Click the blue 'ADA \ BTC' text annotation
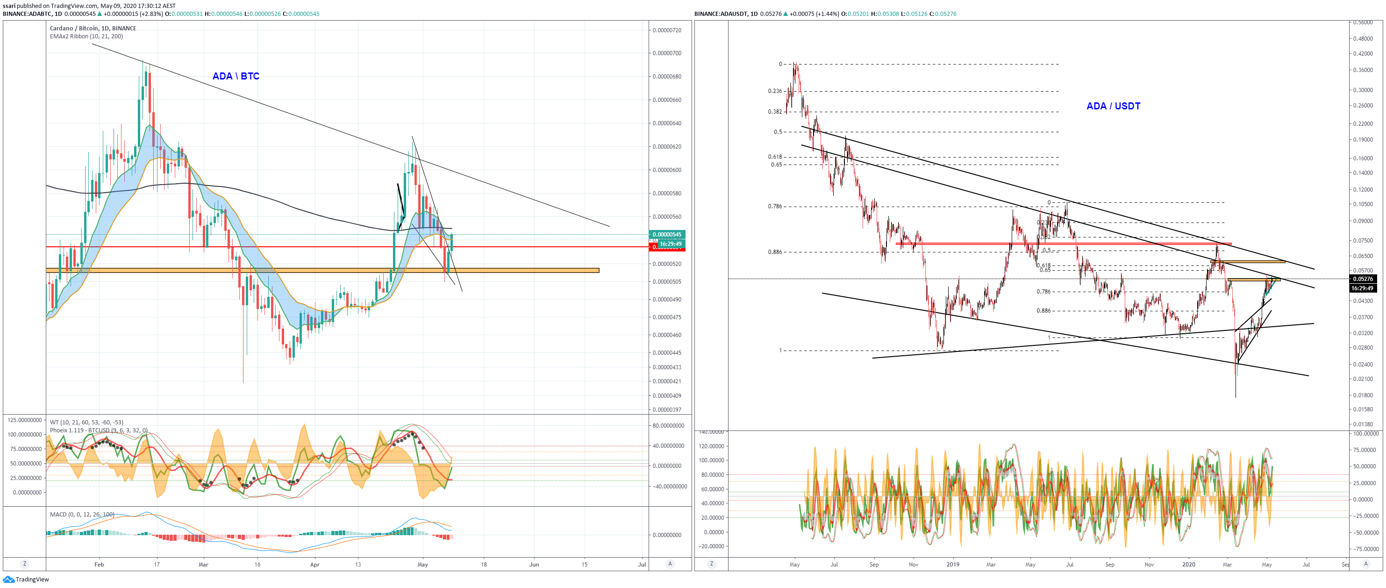The image size is (1386, 588). 236,76
